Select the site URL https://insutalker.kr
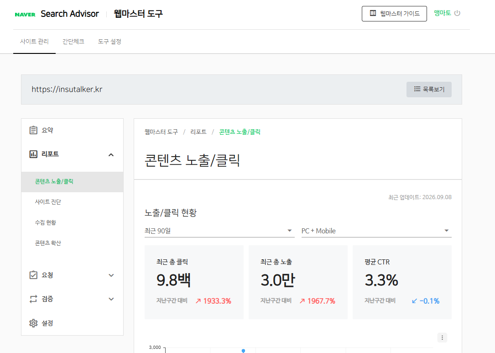Image resolution: width=495 pixels, height=353 pixels. tap(67, 90)
